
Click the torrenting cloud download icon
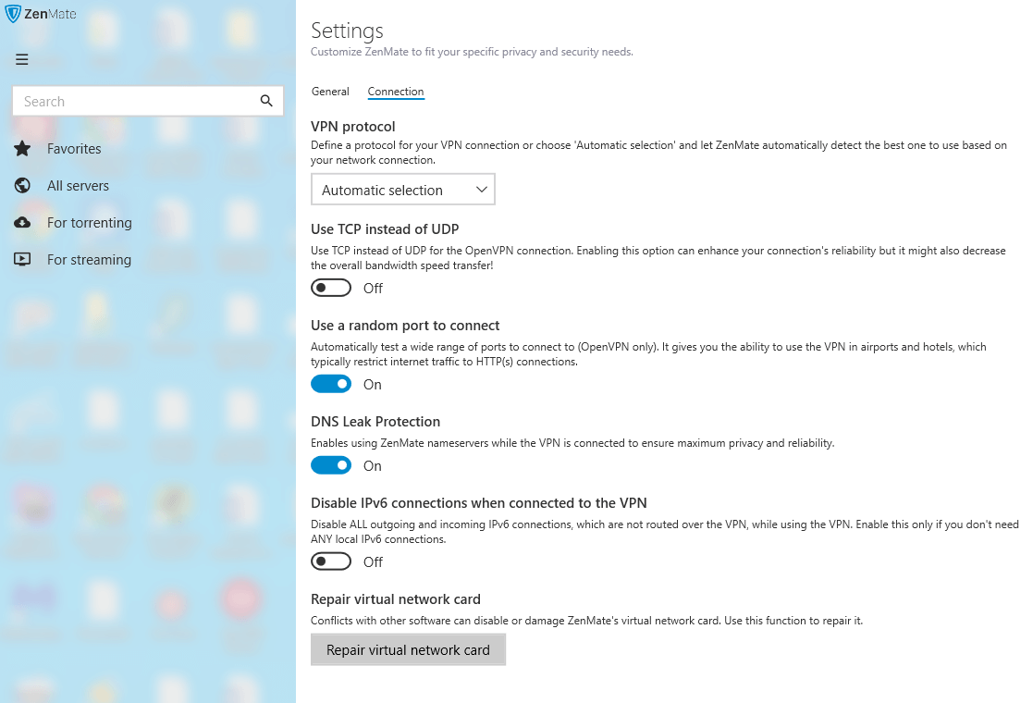(x=22, y=222)
